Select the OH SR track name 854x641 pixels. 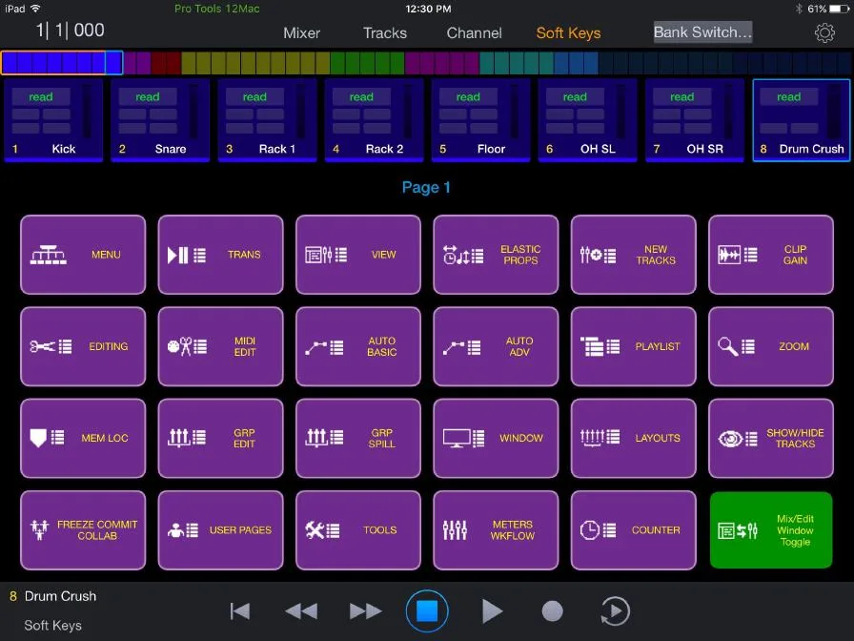coord(704,149)
